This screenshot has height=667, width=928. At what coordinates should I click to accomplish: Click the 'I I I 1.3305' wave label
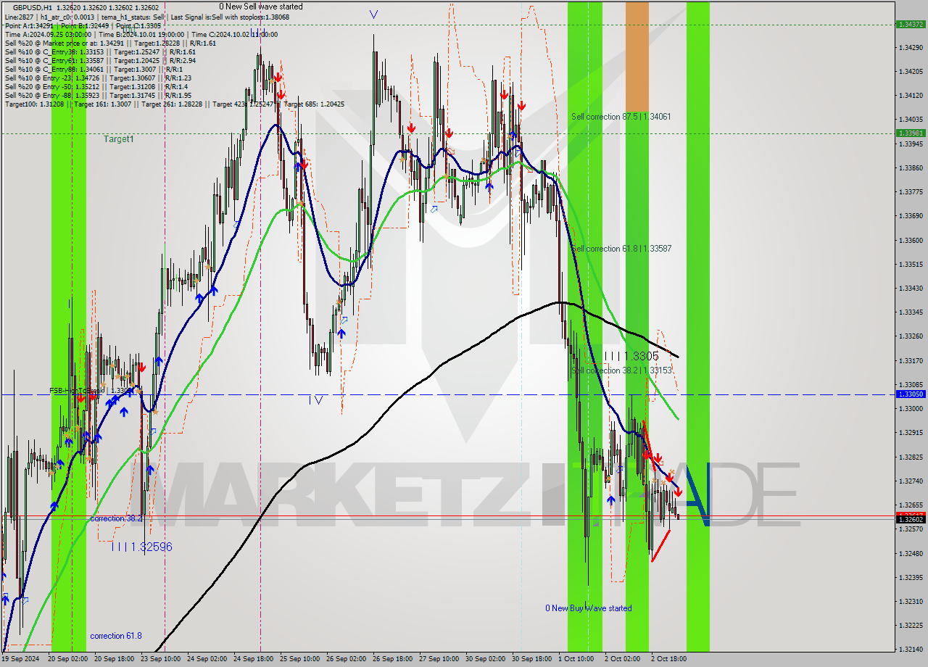pos(631,356)
